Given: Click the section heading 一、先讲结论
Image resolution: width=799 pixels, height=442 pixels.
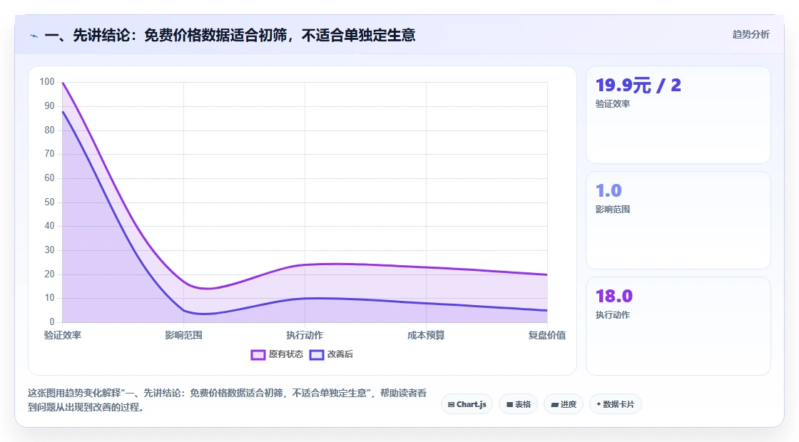Looking at the screenshot, I should tap(230, 35).
